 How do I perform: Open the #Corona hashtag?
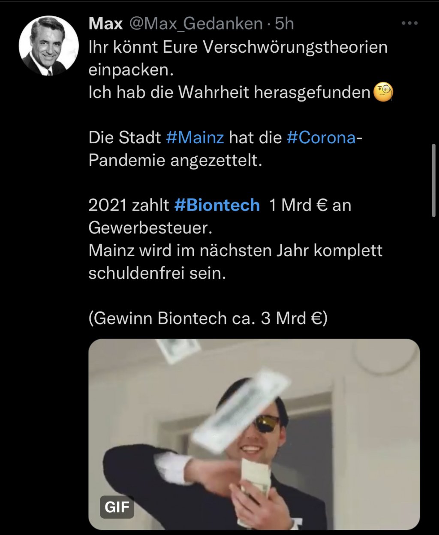(321, 138)
